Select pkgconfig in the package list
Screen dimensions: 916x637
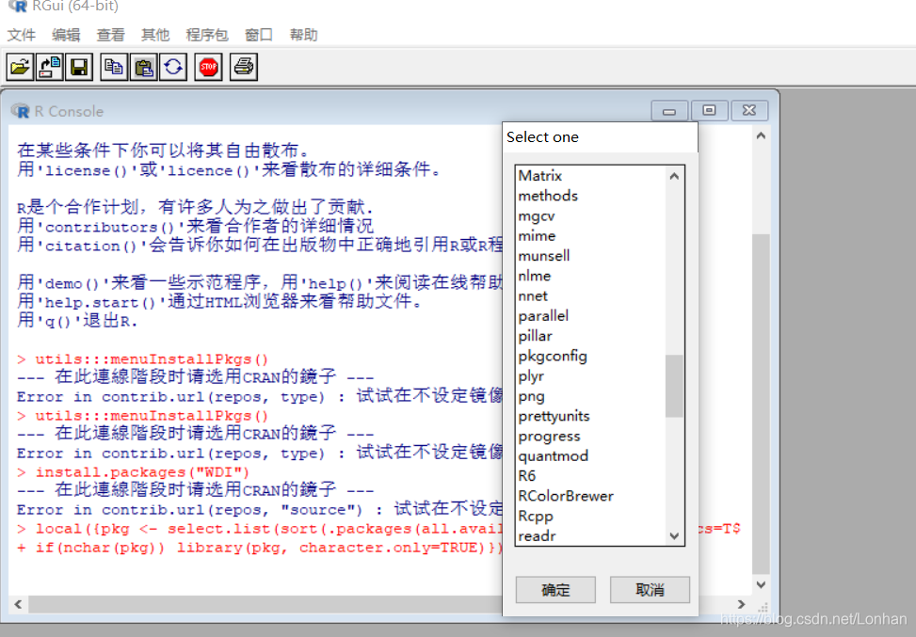click(590, 357)
